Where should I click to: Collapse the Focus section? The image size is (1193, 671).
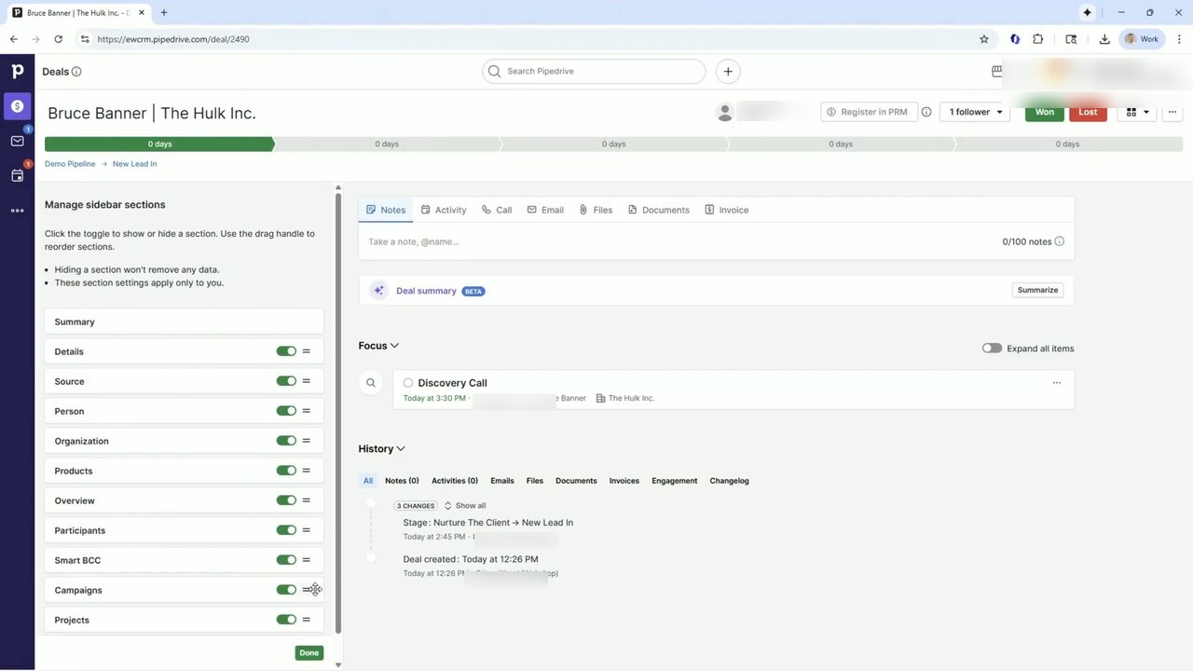[x=378, y=346]
